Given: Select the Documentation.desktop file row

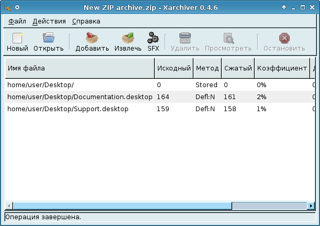Looking at the screenshot, I should (79, 97).
